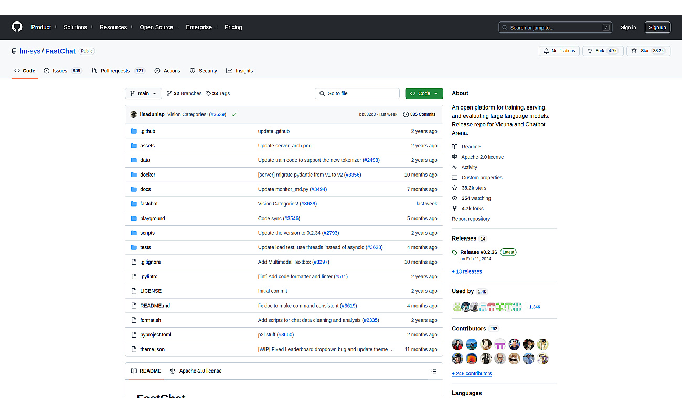View 23 Tags
Viewport: 682px width, 413px height.
[218, 93]
